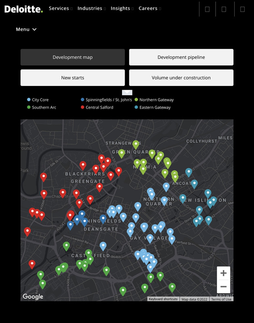Toggle Spinningfields / St. John's legend entry
Image resolution: width=254 pixels, height=323 pixels.
tap(106, 100)
